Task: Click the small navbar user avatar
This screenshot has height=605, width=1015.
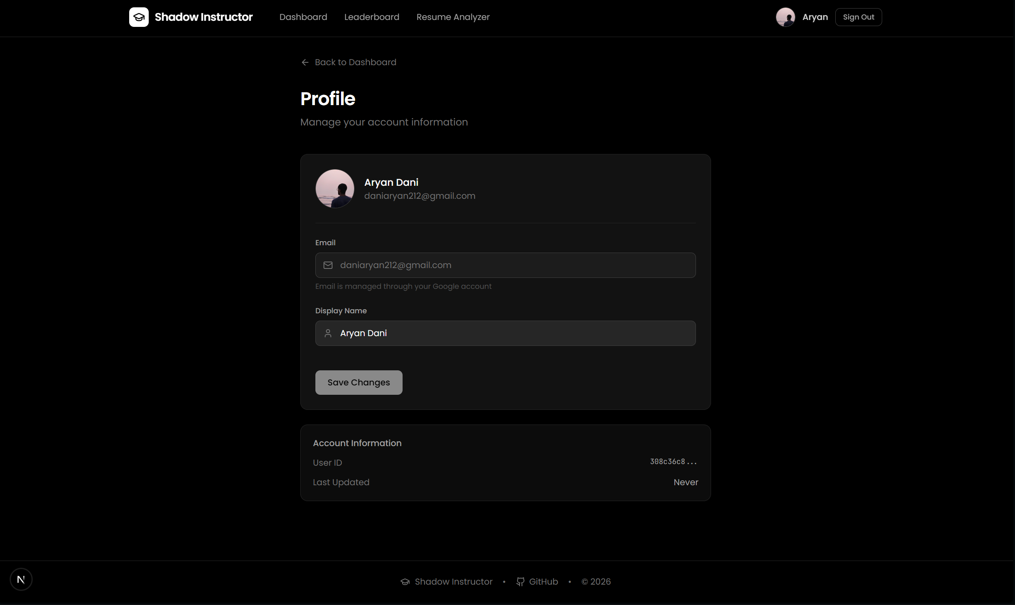Action: tap(785, 17)
